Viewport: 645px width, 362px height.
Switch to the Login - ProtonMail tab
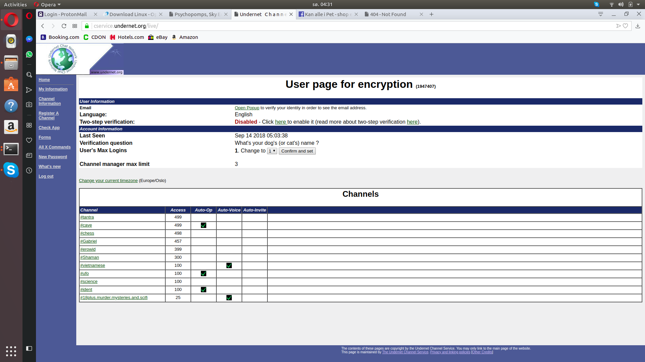[x=66, y=14]
